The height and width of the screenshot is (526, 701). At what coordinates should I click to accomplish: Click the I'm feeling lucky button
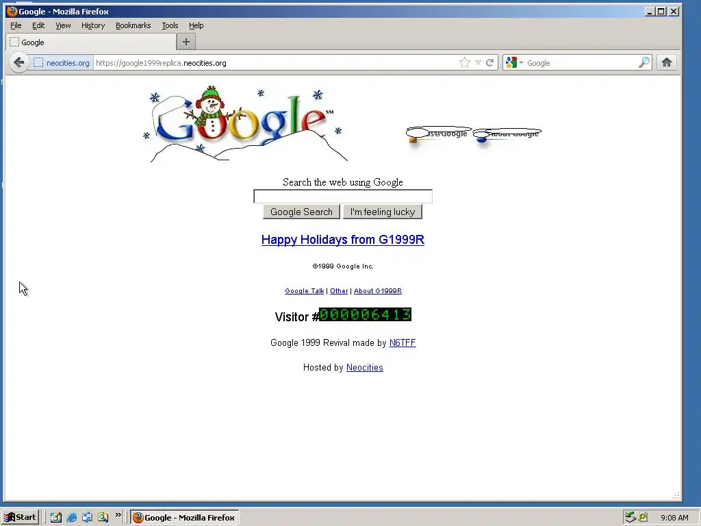pos(383,212)
